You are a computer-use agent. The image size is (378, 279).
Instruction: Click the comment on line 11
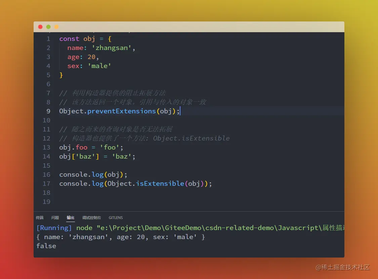[x=116, y=129]
